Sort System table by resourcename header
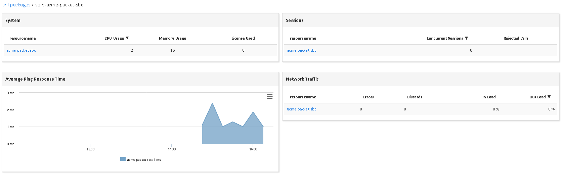Screen dimensions: 562x189 [23, 38]
